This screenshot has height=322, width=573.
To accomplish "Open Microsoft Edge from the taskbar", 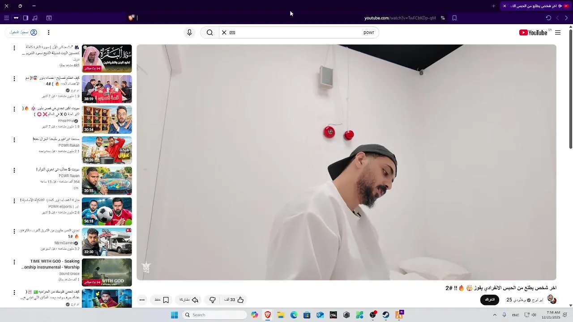I will [x=294, y=315].
